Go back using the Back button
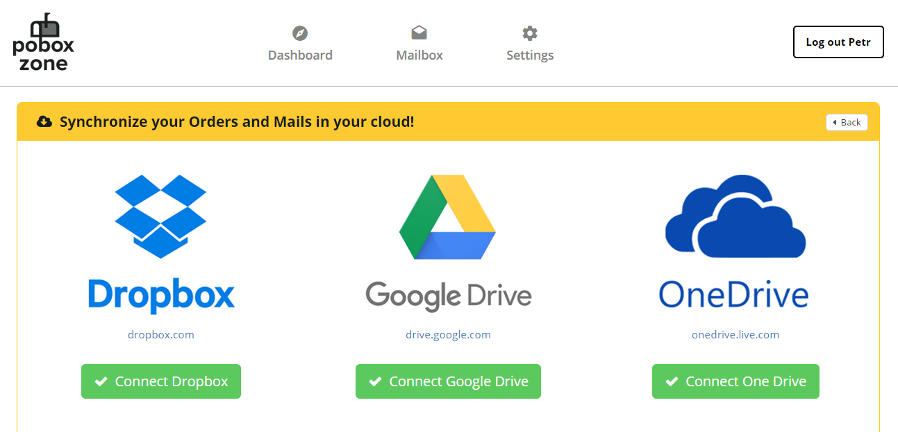The height and width of the screenshot is (432, 898). tap(847, 122)
